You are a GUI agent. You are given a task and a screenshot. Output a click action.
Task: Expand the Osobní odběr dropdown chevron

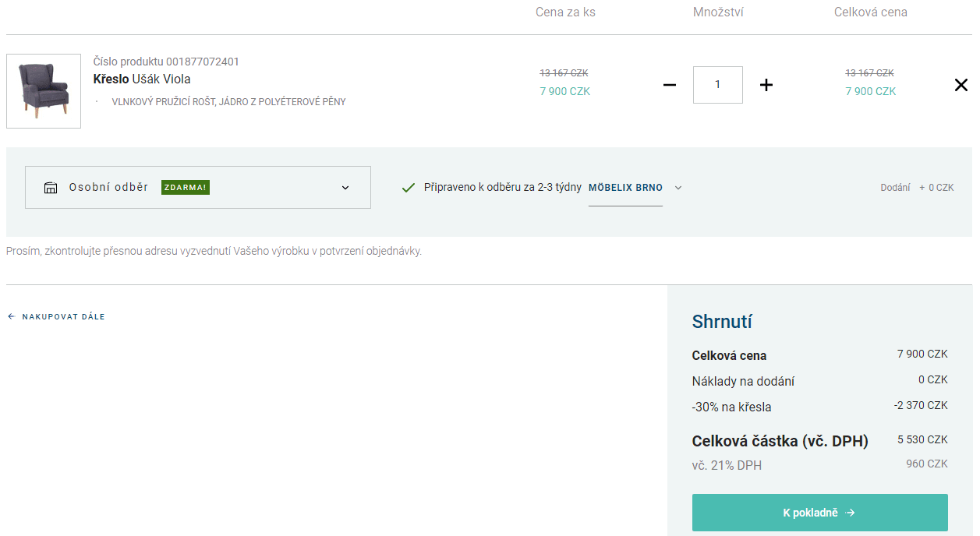(345, 188)
